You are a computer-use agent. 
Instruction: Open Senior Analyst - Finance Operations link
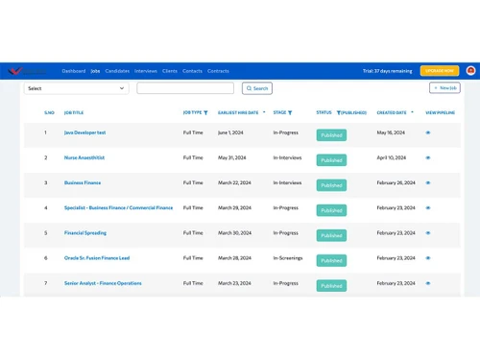tap(103, 283)
